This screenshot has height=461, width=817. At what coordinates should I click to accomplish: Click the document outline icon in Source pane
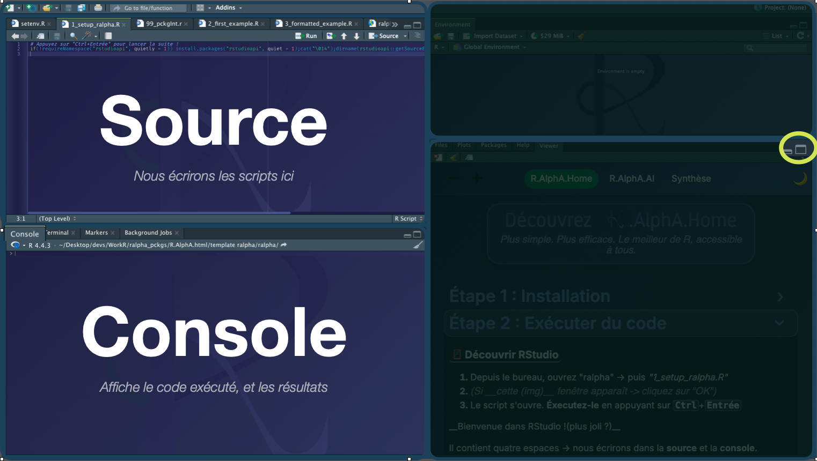(x=417, y=35)
